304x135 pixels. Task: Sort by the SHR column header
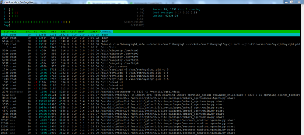click(63, 32)
